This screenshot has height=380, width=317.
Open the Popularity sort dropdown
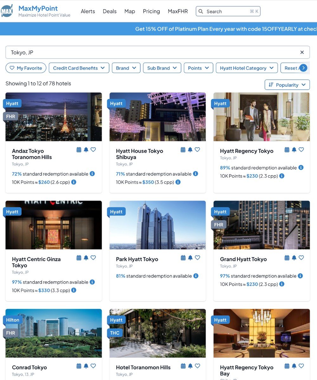pyautogui.click(x=287, y=85)
